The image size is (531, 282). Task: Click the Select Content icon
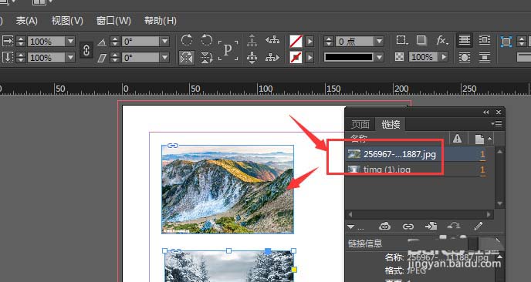point(252,58)
